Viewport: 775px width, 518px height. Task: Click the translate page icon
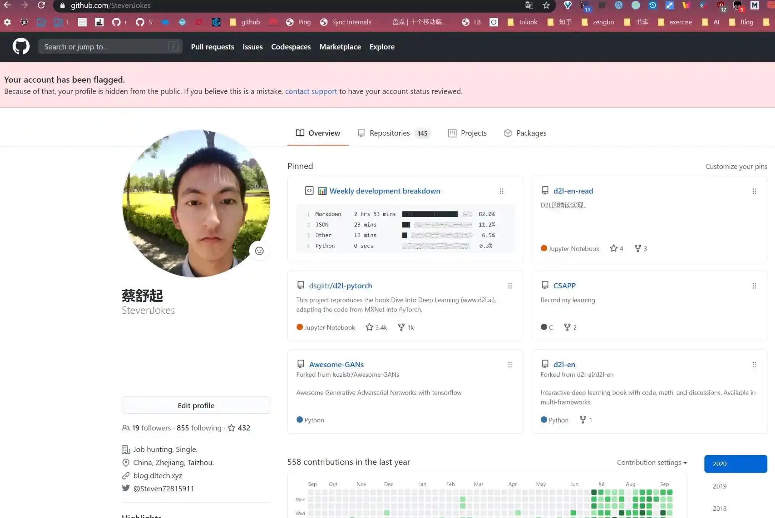pyautogui.click(x=529, y=5)
